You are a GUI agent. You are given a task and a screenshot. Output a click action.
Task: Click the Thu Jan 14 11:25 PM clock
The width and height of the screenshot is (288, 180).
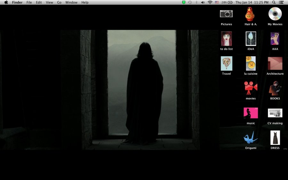[x=252, y=2]
